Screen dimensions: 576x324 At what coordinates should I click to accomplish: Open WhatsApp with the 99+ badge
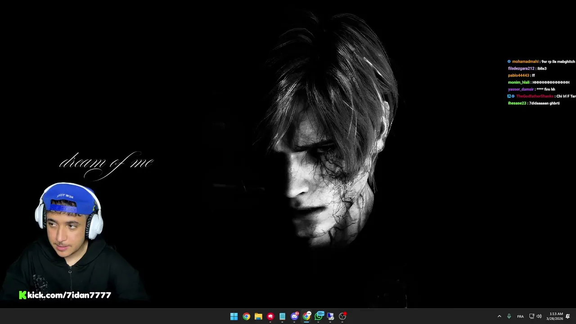point(319,315)
